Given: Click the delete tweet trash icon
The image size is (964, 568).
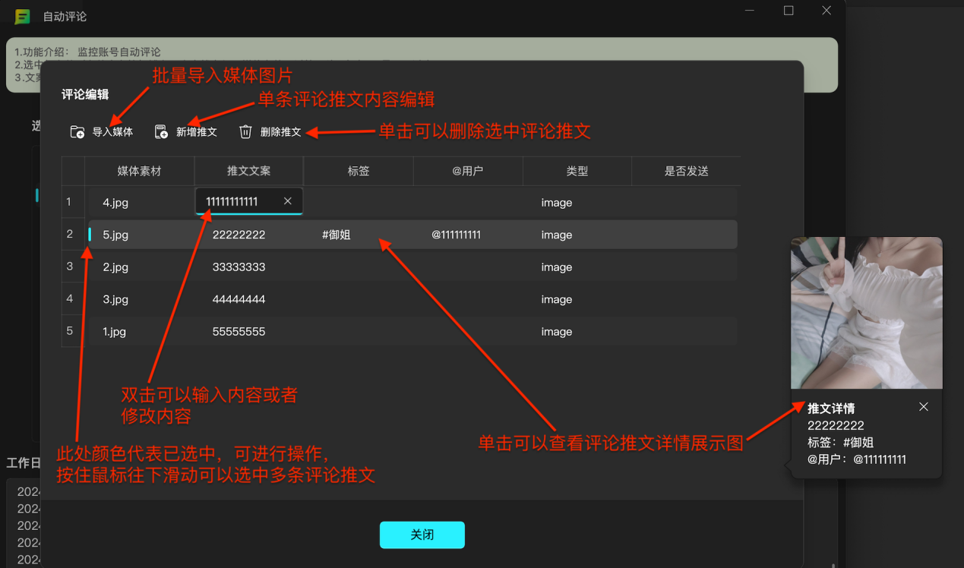Looking at the screenshot, I should tap(245, 132).
